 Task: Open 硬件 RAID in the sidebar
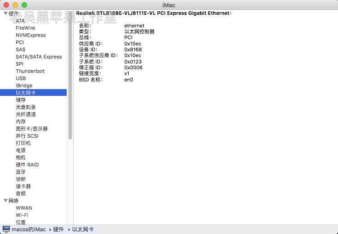click(x=27, y=165)
